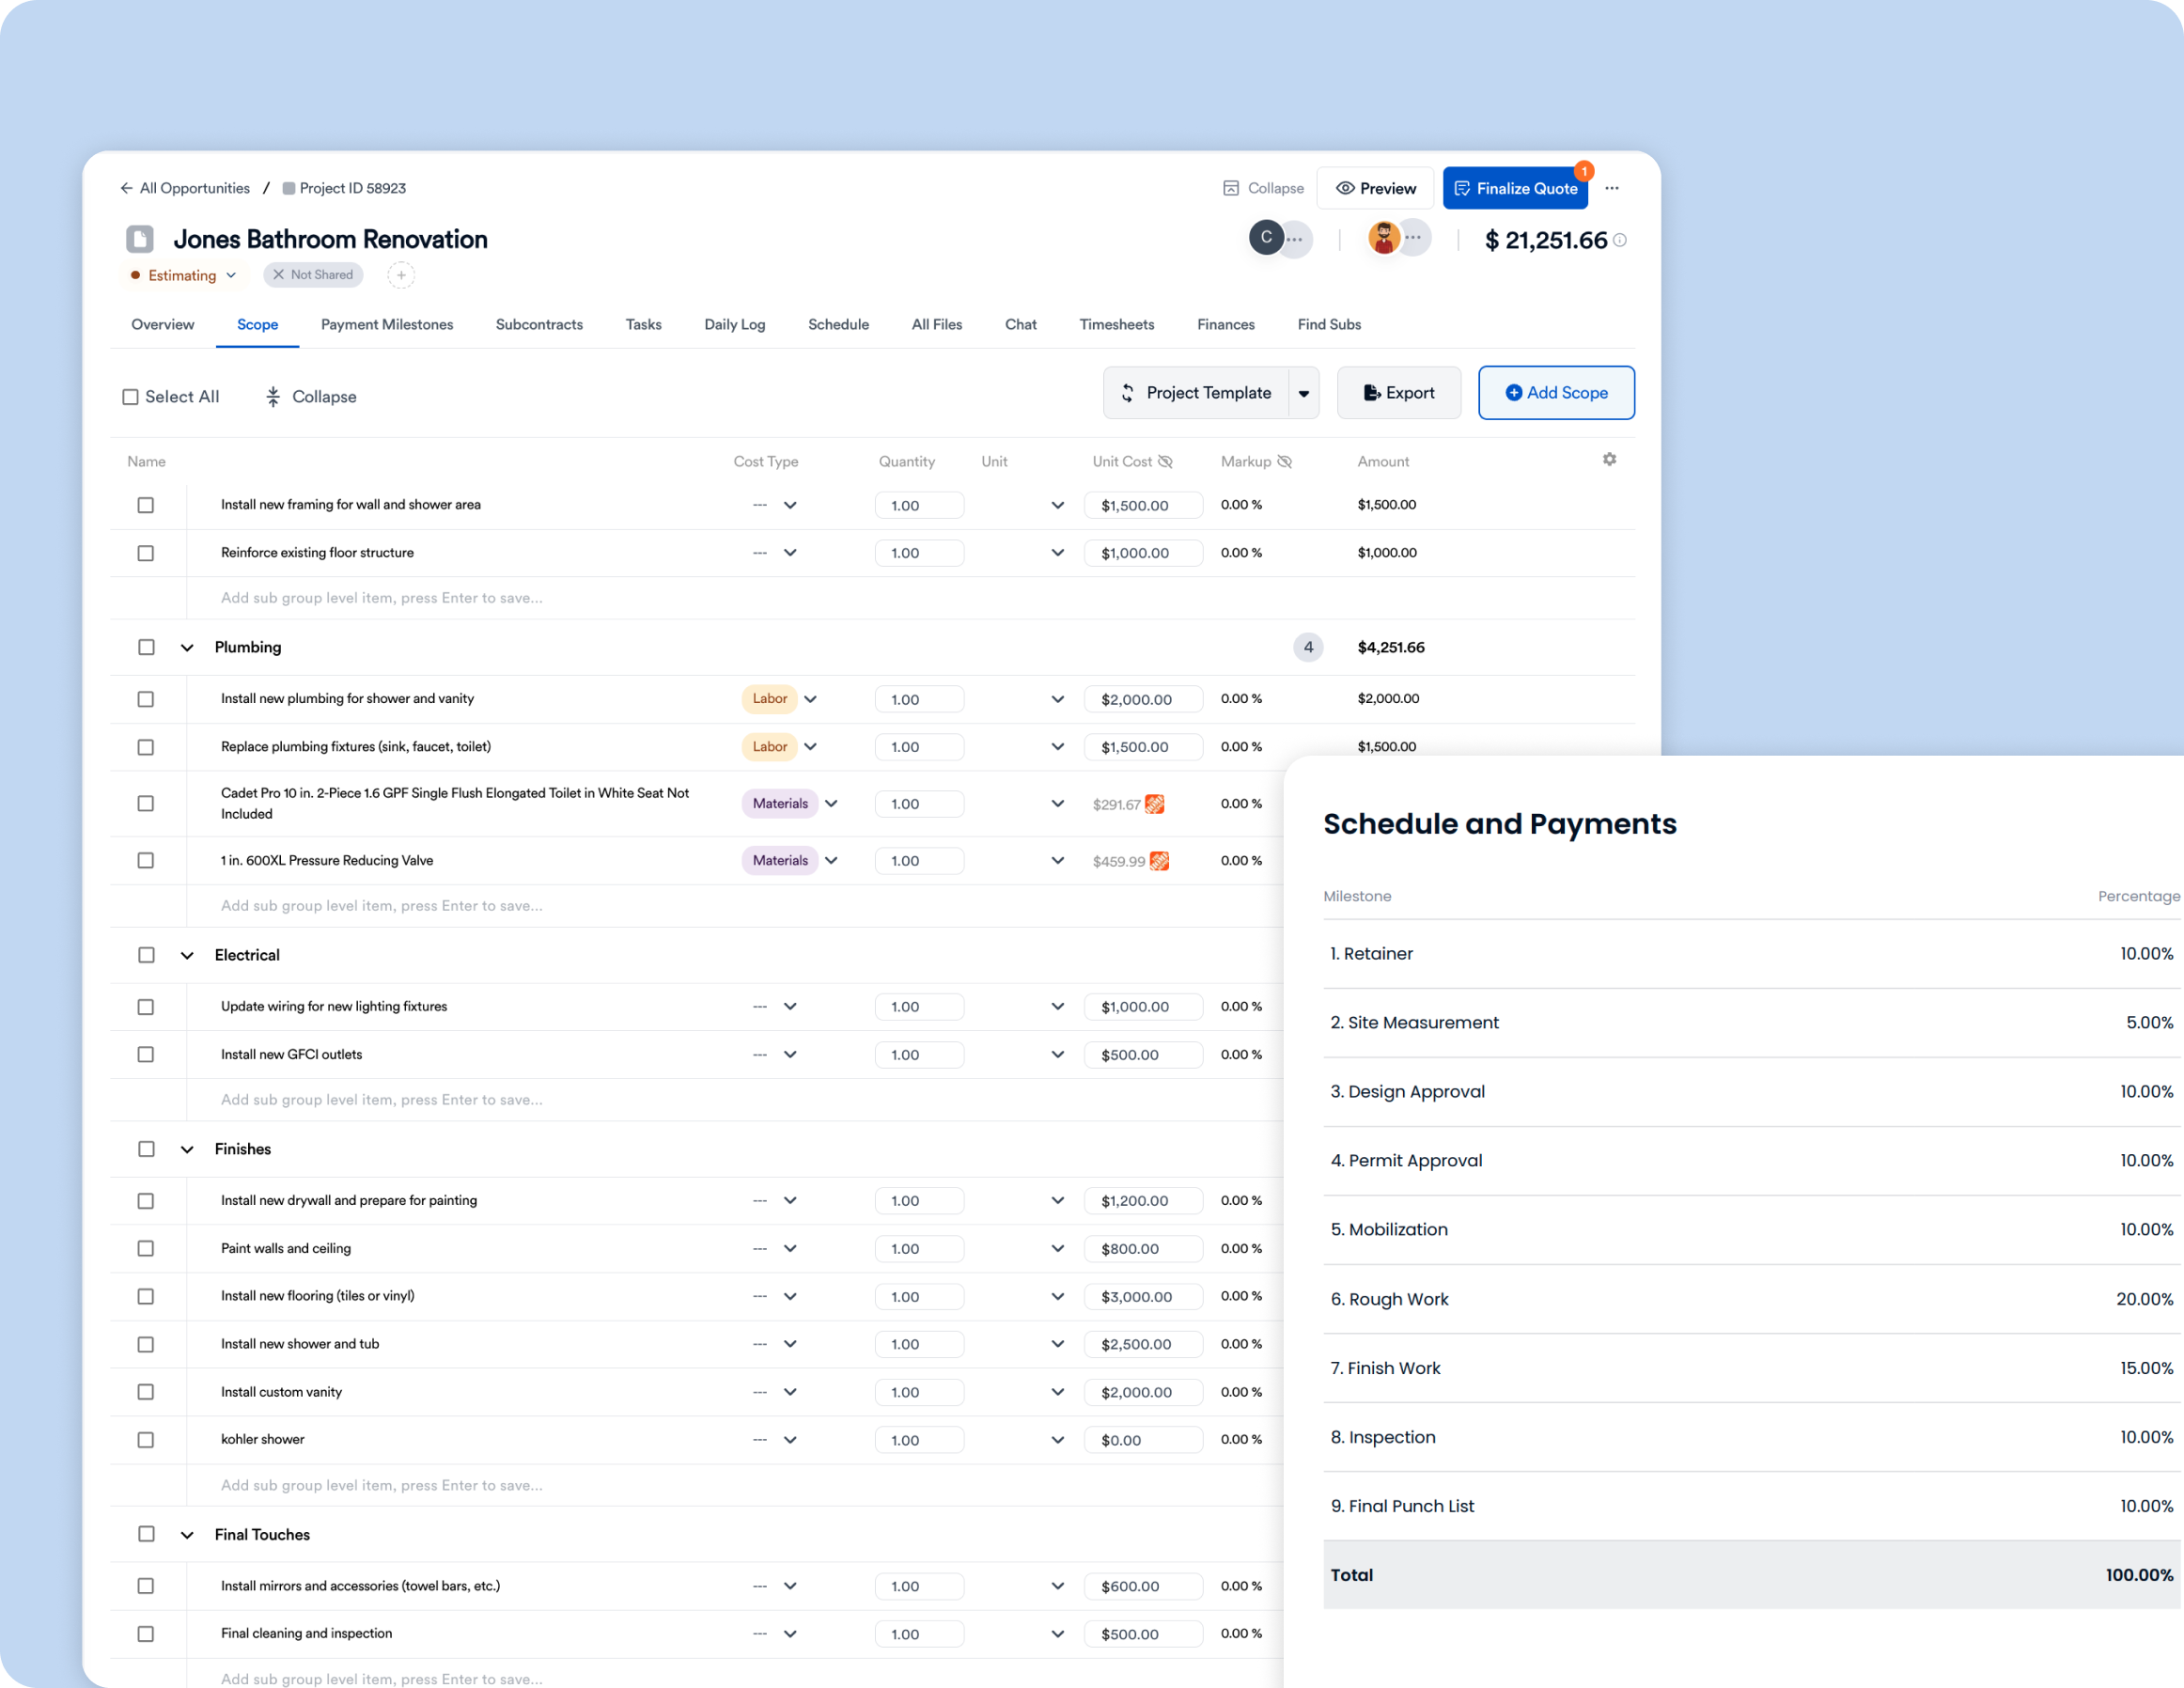2184x1688 pixels.
Task: Check the Plumbing group checkbox
Action: (146, 647)
